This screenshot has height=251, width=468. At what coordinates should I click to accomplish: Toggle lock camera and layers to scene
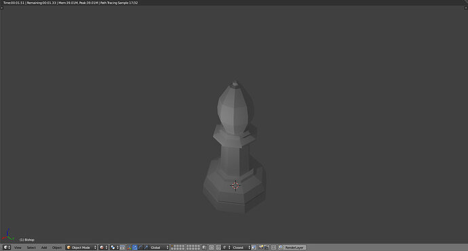pyautogui.click(x=204, y=248)
